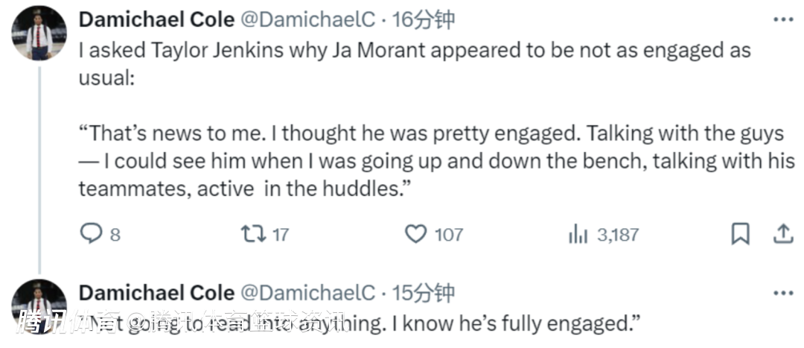The height and width of the screenshot is (348, 804).
Task: Bookmark the Taylor Jenkins quote tweet
Action: click(740, 235)
